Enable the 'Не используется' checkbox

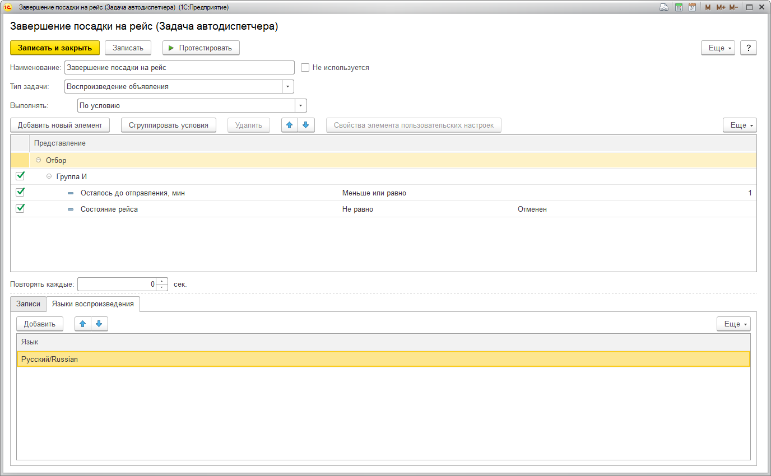point(305,68)
